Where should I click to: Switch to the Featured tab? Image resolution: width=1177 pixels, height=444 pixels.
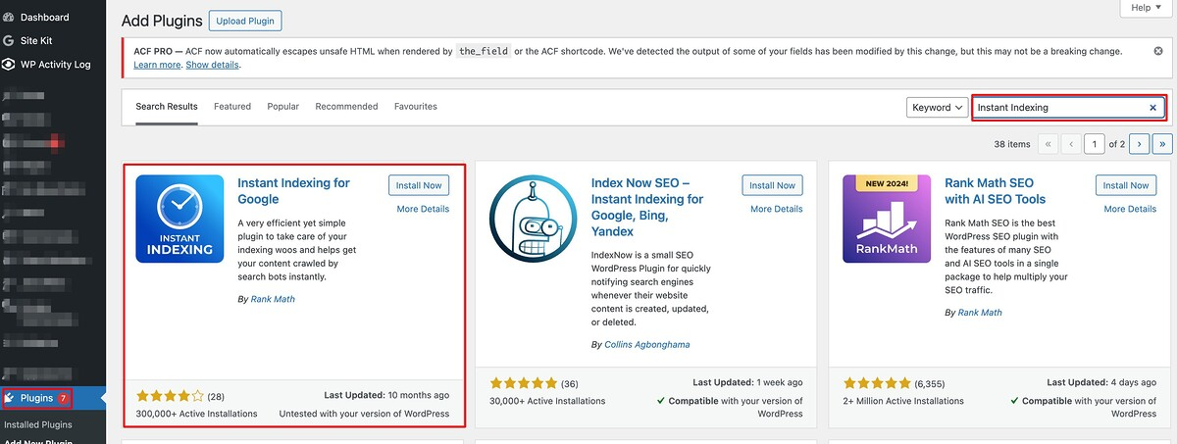click(x=232, y=107)
